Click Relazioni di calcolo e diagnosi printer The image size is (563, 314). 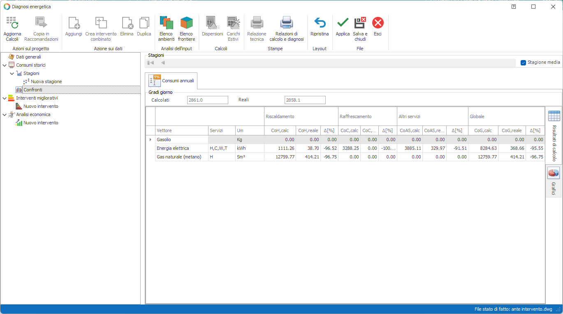tap(286, 23)
